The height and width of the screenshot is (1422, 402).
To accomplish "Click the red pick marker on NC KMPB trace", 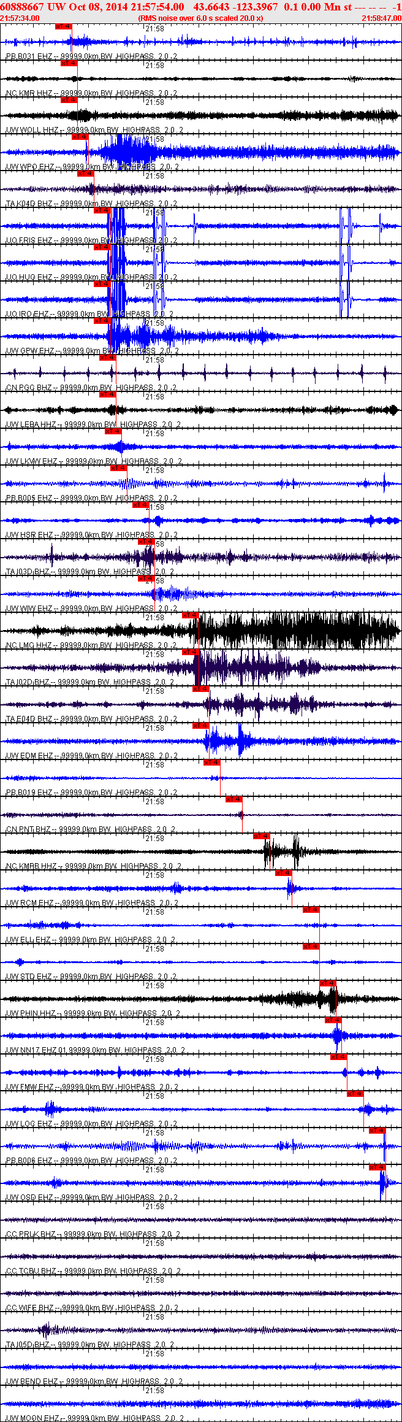I will 262,836.
